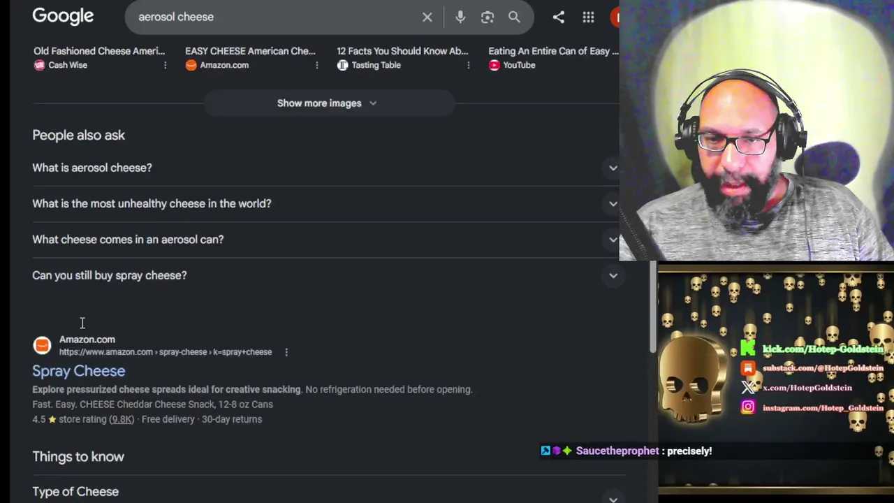The height and width of the screenshot is (503, 894).
Task: Click the amazon.com spray-cheese URL breadcrumb
Action: click(x=166, y=352)
